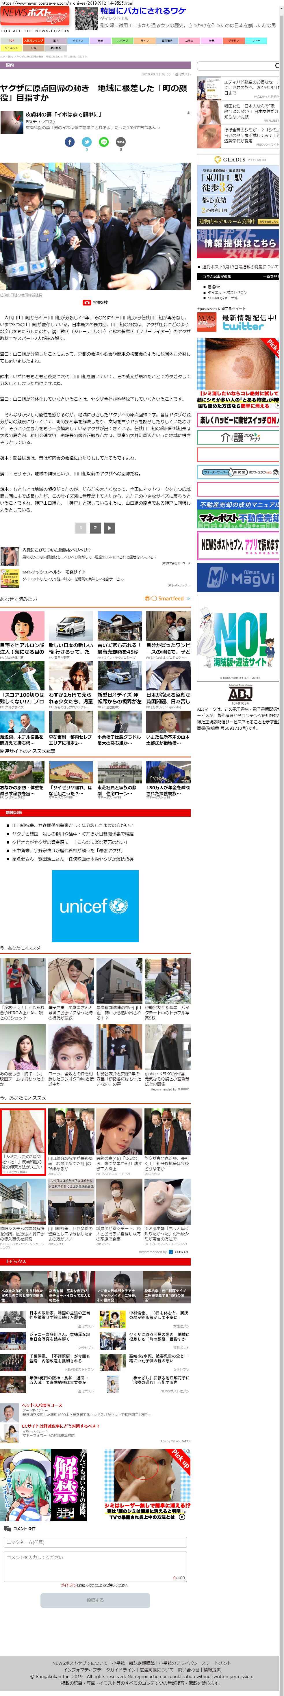The height and width of the screenshot is (1696, 284).
Task: Select the コラム navigation tab
Action: coord(189,41)
